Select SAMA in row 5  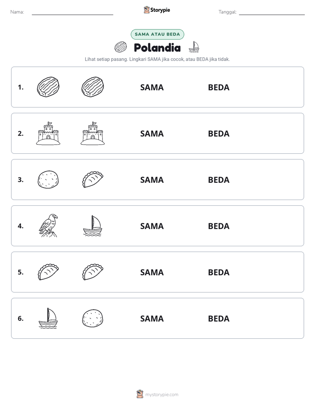tap(152, 272)
